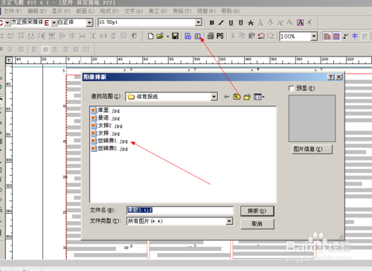Image resolution: width=372 pixels, height=271 pixels.
Task: Open the 文件类型 dropdown list
Action: 229,221
